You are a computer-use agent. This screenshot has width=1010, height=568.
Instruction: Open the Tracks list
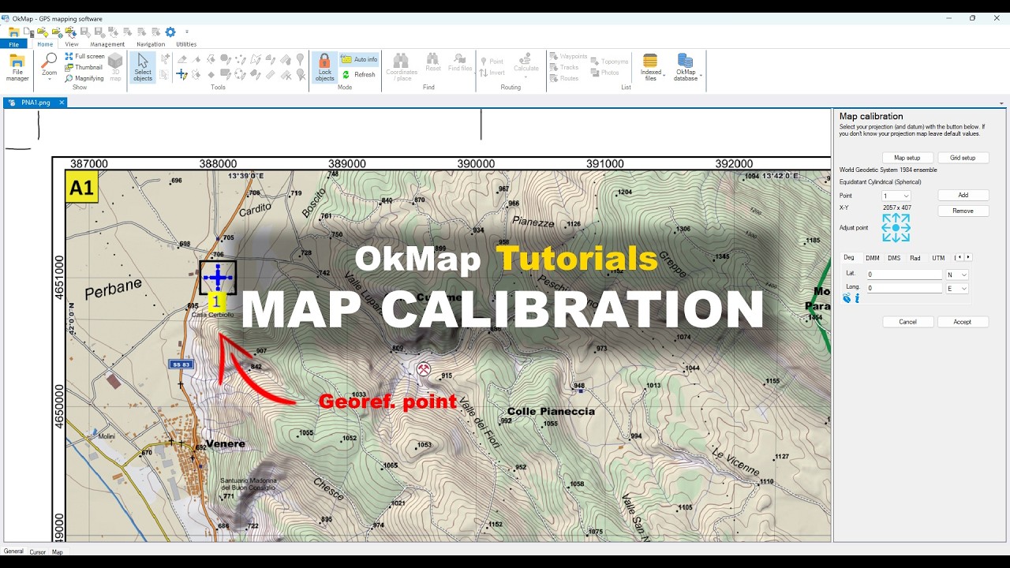tap(564, 68)
